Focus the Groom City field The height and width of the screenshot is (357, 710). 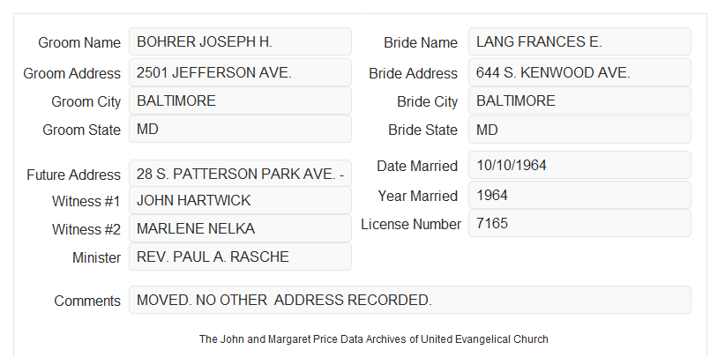(x=240, y=100)
